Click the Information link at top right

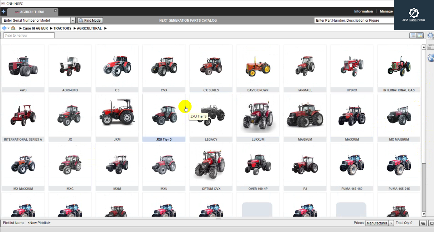[363, 11]
